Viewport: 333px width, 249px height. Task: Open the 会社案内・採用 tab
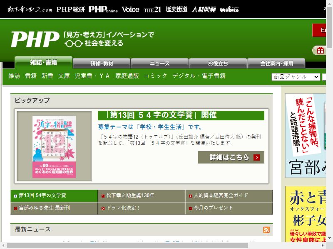276,63
